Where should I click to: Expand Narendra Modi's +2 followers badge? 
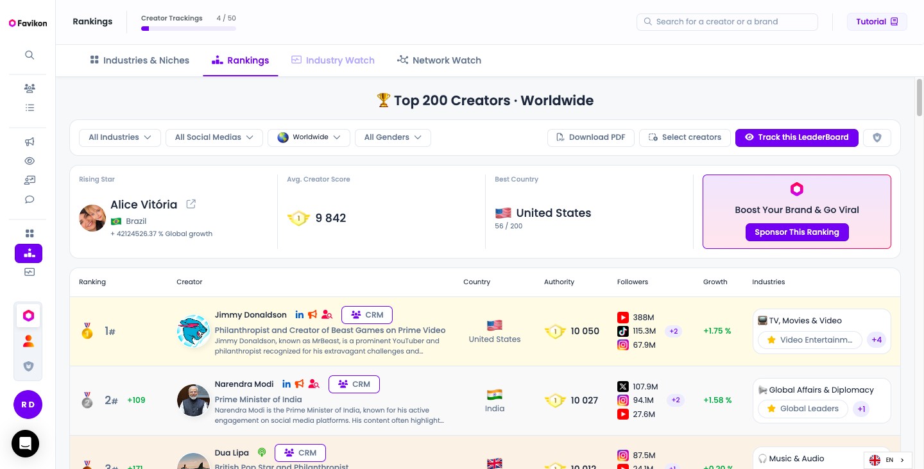tap(675, 400)
